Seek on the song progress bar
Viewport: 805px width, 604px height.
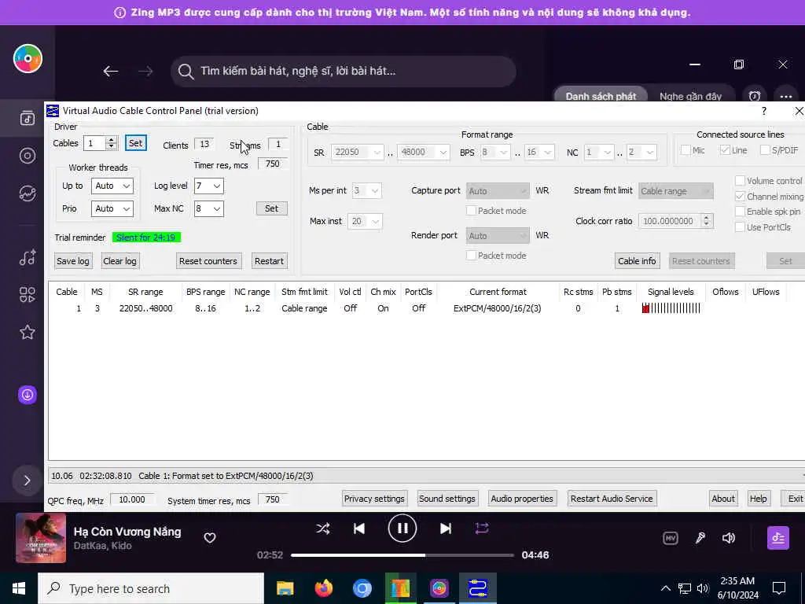click(402, 555)
